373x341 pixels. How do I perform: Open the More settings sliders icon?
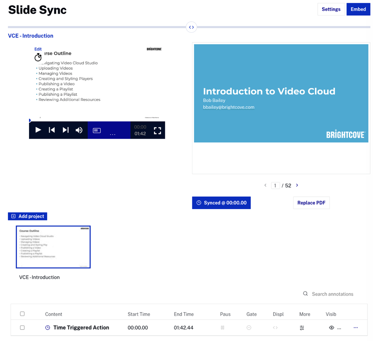302,328
